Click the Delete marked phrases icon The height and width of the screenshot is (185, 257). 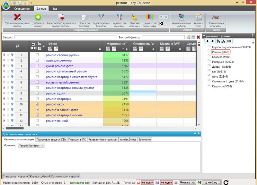click(17, 17)
